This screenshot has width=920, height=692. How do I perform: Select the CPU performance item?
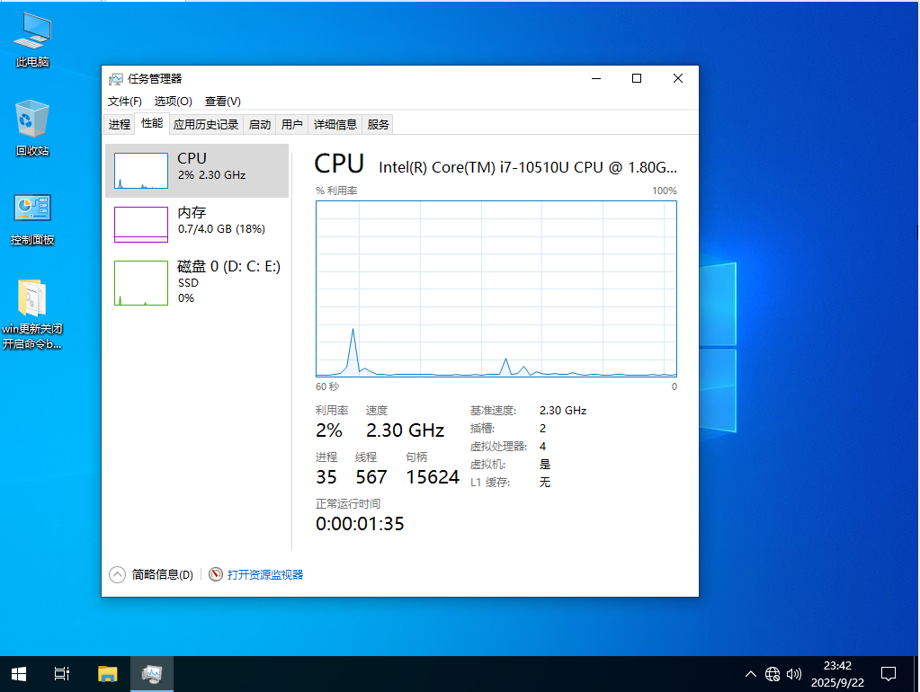197,171
